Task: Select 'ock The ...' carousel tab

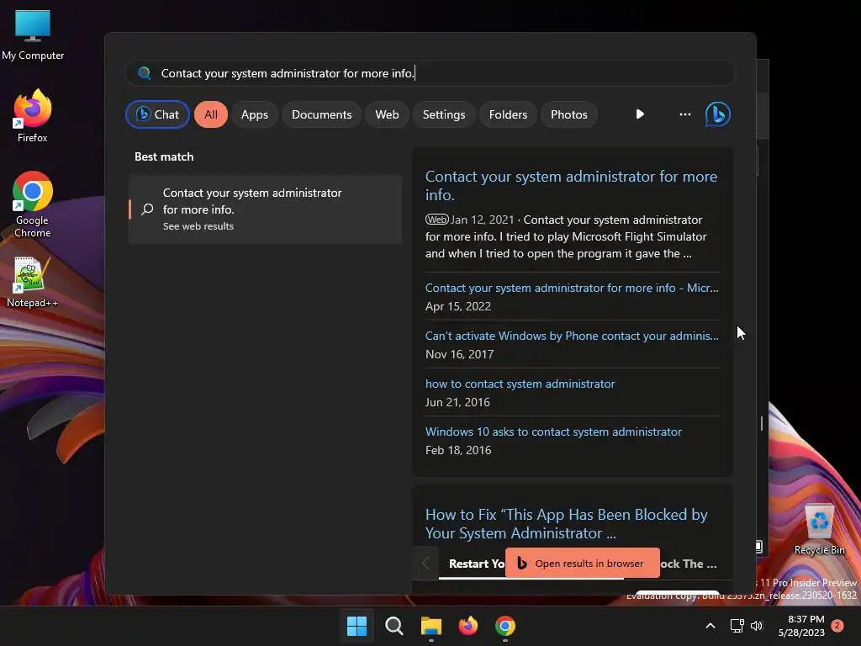Action: coord(689,564)
